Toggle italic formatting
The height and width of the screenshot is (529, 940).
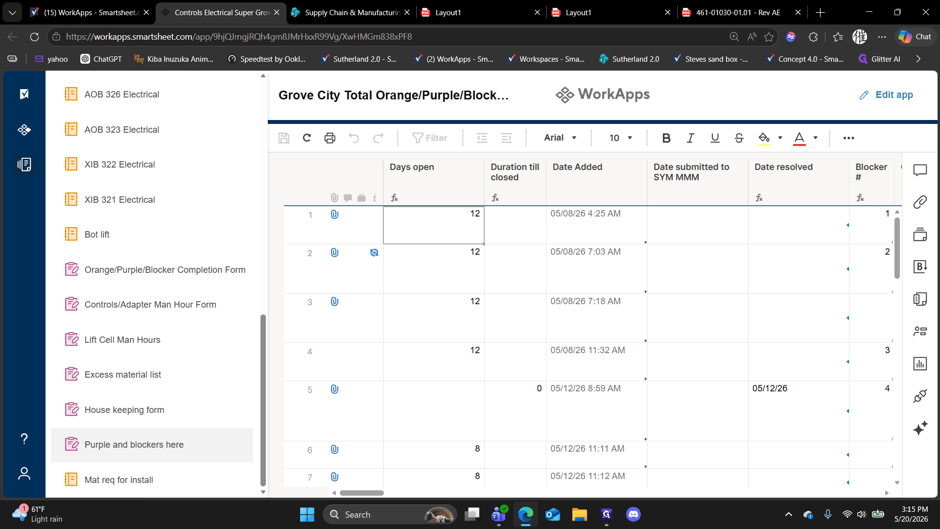pos(690,138)
